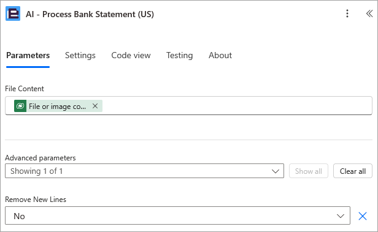The width and height of the screenshot is (378, 232).
Task: Select the File or image content token text
Action: click(x=58, y=106)
